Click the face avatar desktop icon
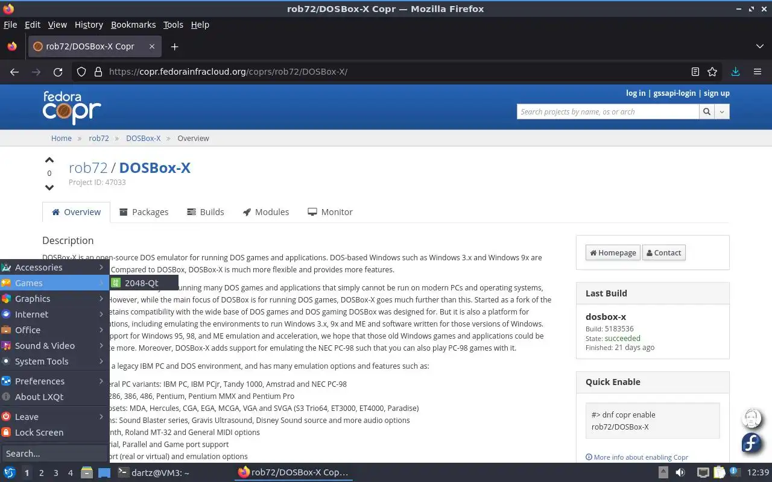This screenshot has height=482, width=772. 752,418
